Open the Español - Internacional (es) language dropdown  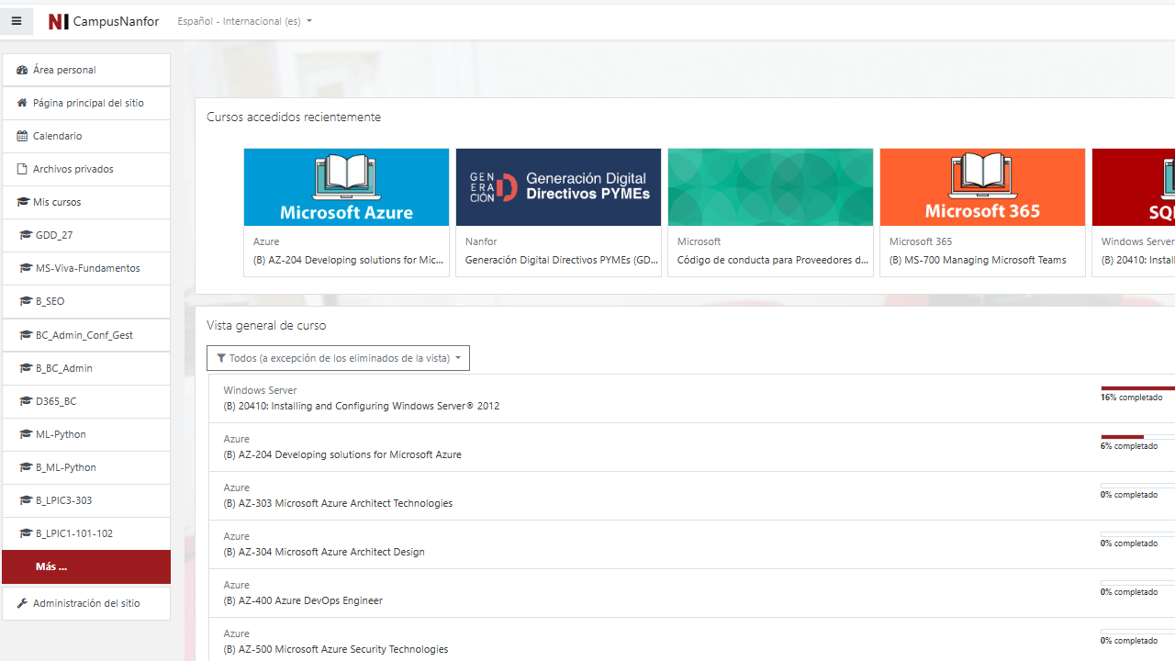[x=244, y=21]
